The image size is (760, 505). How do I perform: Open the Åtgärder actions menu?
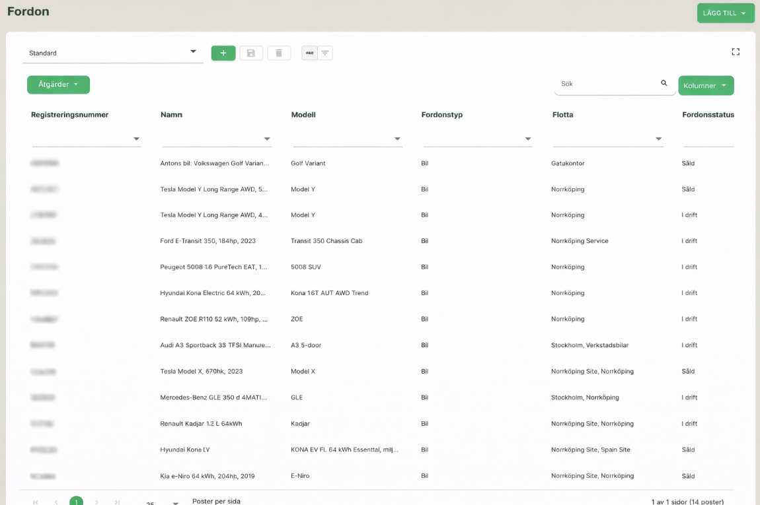tap(58, 84)
